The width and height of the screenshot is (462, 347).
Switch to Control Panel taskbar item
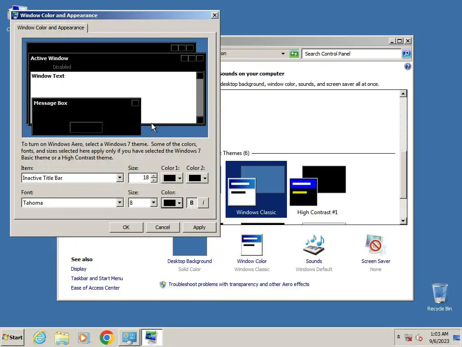[129, 337]
